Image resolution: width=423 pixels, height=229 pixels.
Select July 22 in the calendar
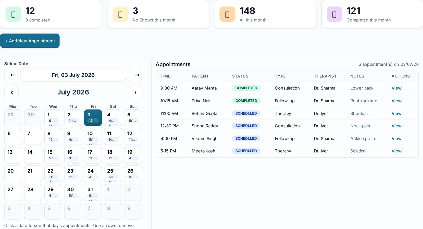53,174
